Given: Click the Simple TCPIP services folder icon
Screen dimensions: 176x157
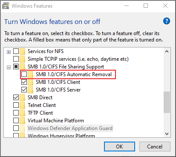Looking at the screenshot, I should tap(22, 59).
